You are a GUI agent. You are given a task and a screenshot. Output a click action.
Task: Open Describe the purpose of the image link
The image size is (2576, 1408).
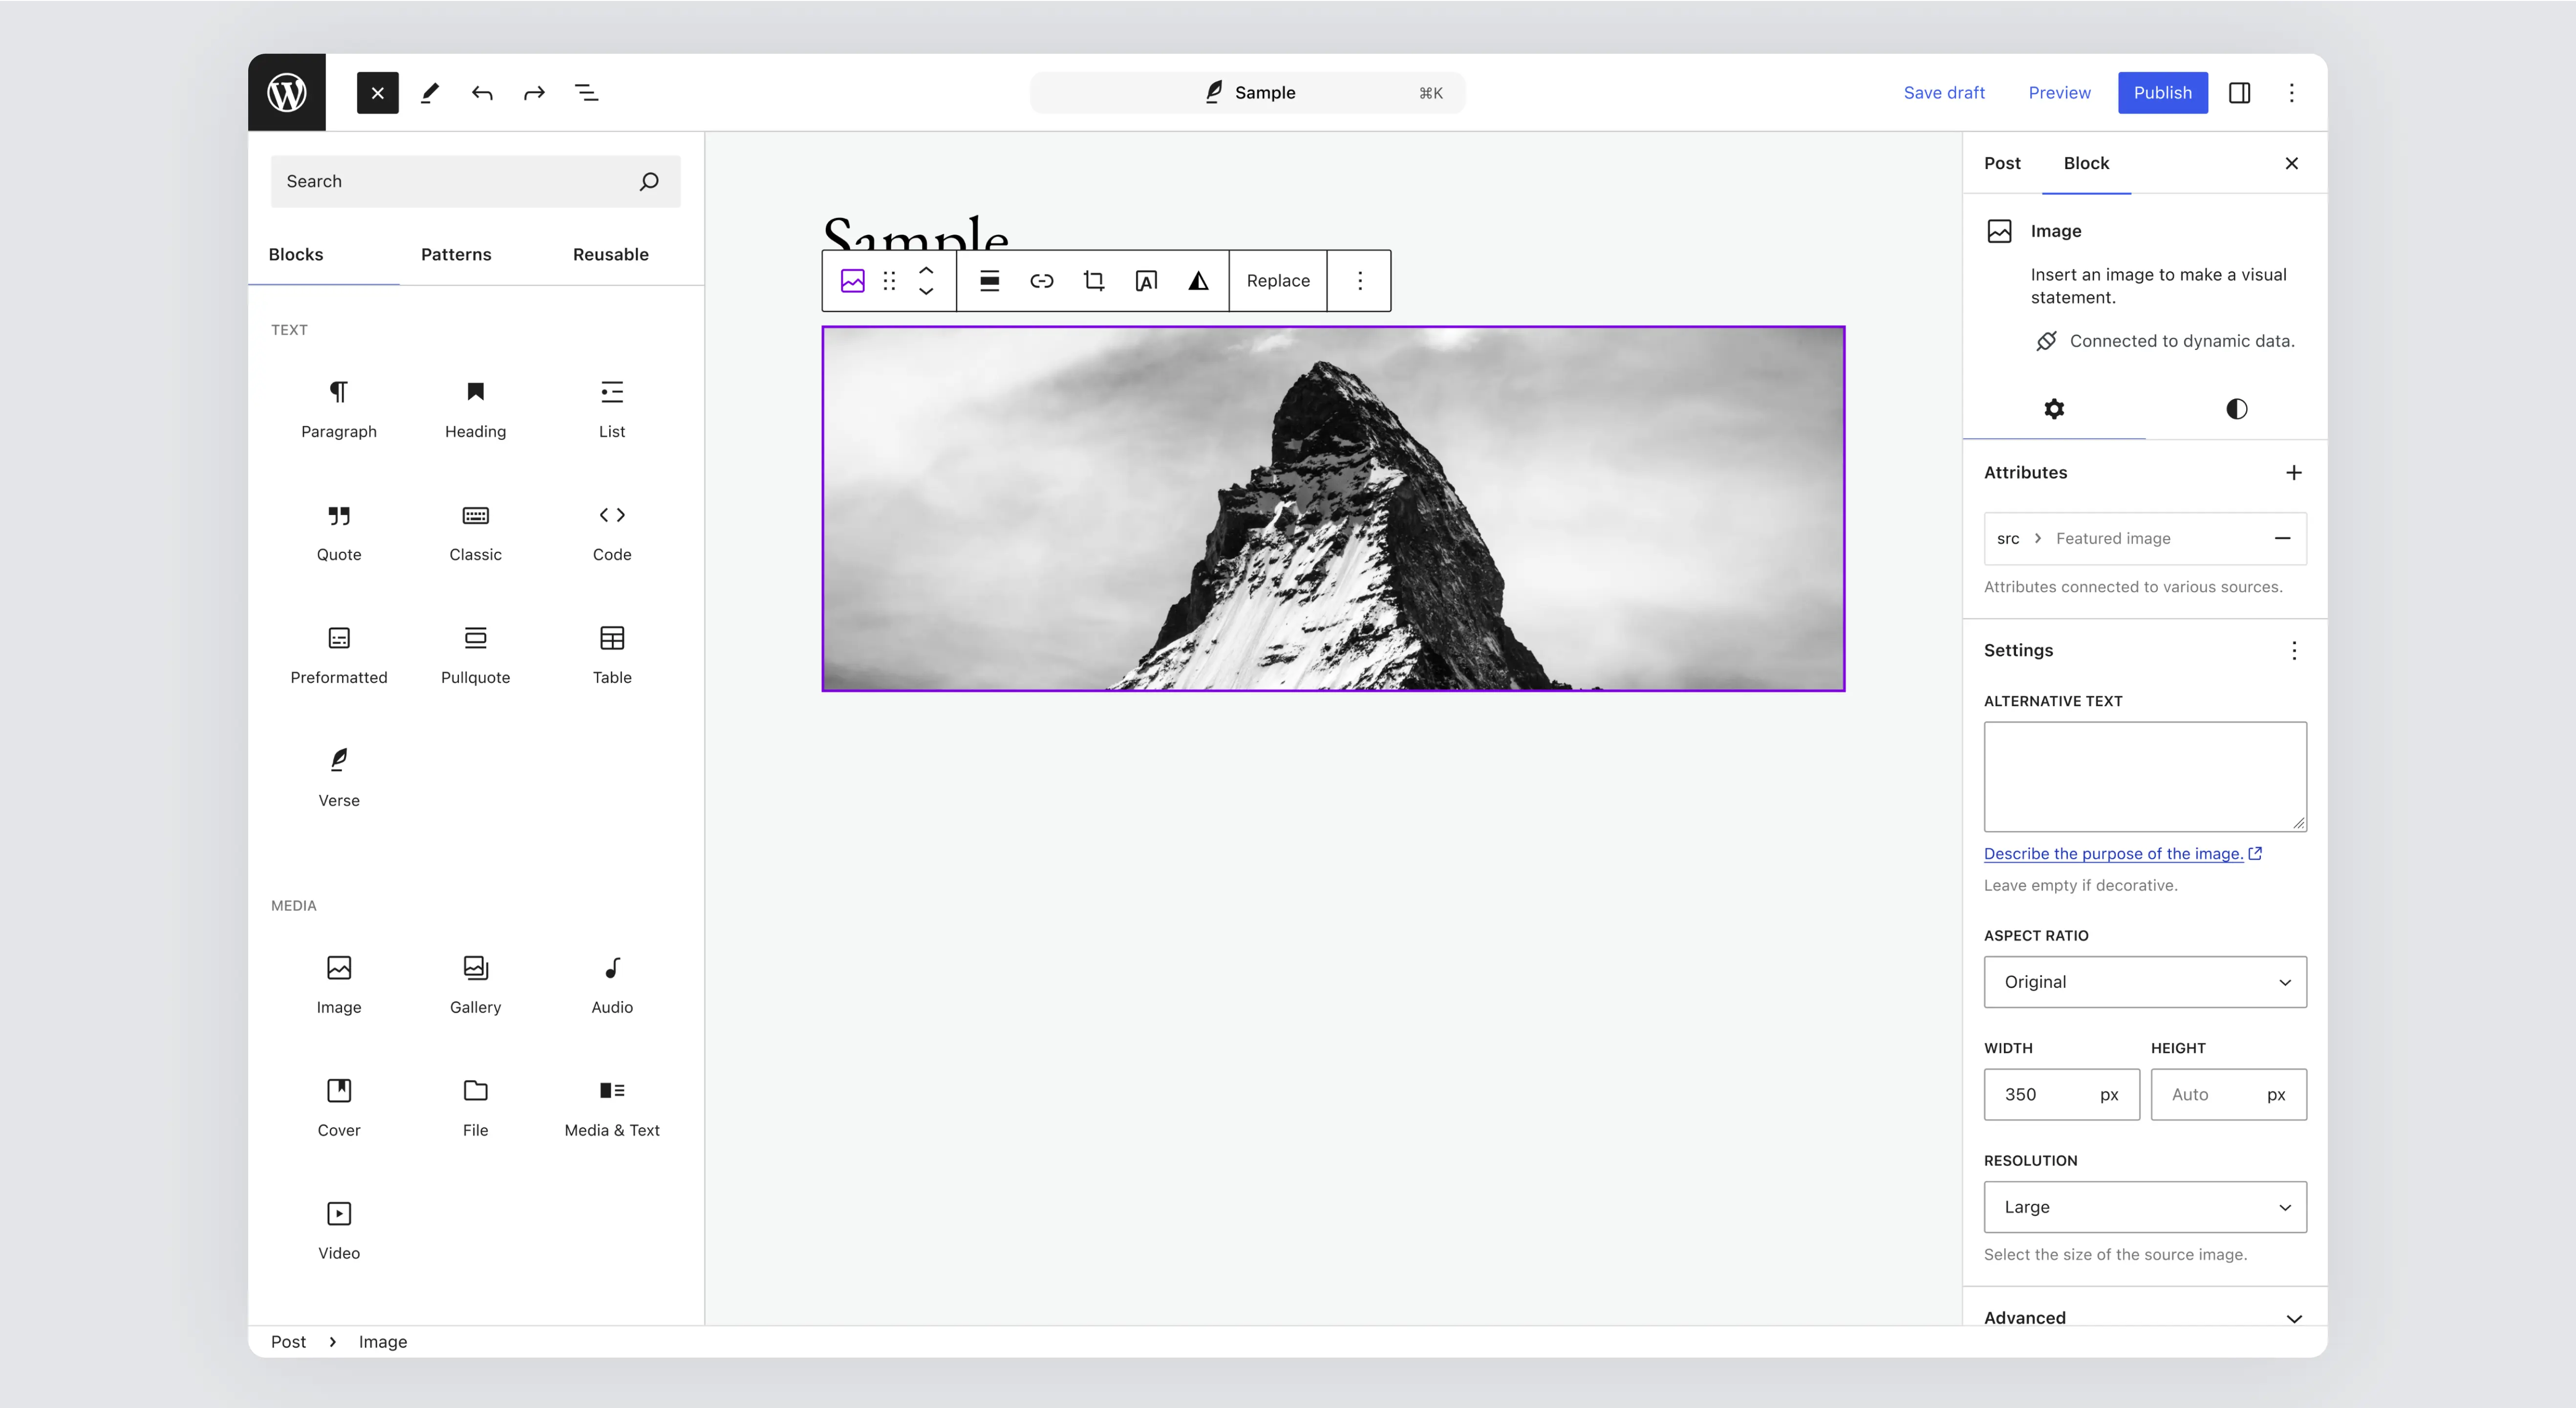point(2113,853)
